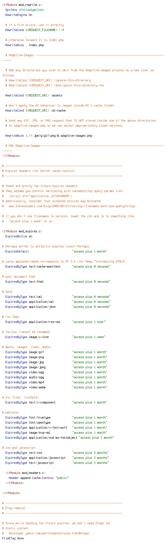This screenshot has height=543, width=167.
Task: Click the adaptive-images.php RewriteRule line
Action: [49, 136]
